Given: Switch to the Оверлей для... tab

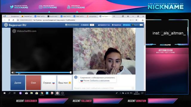Looking at the screenshot, I should [27, 16].
